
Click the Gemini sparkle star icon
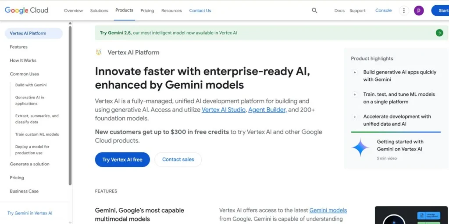coord(360,147)
